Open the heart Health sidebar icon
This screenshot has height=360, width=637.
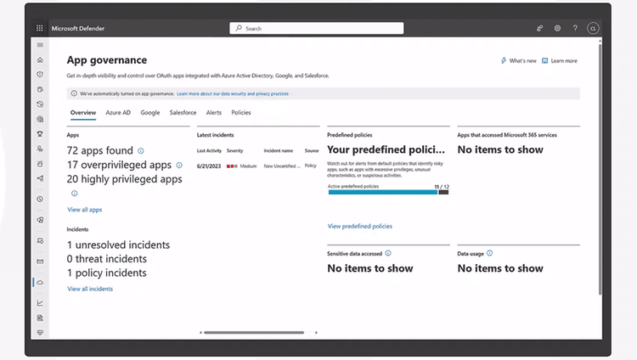coord(40,332)
